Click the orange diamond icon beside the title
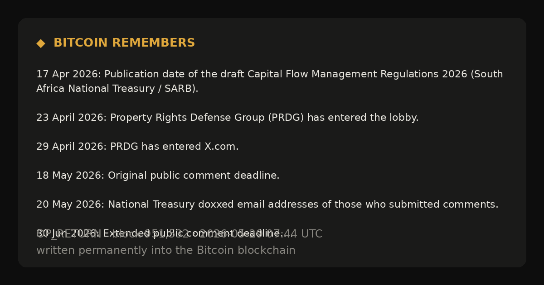The width and height of the screenshot is (544, 285). click(x=41, y=43)
